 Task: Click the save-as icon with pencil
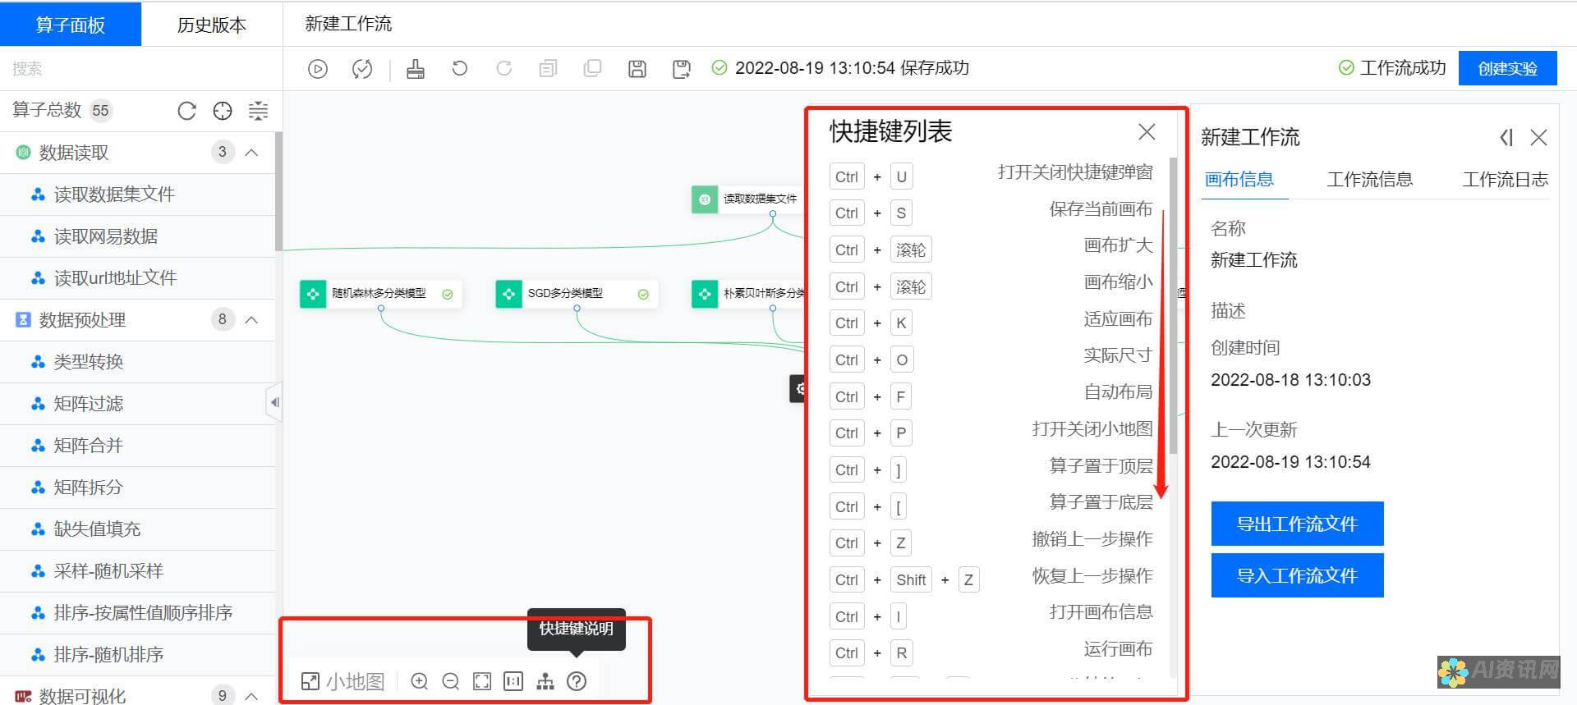681,69
